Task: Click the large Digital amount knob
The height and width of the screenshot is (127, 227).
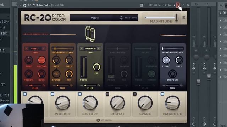Action: [x=117, y=103]
